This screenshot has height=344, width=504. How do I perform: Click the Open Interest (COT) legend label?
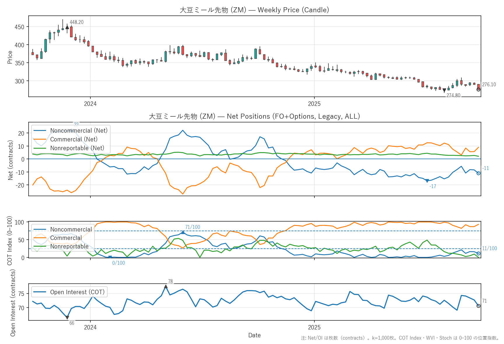[x=77, y=292]
